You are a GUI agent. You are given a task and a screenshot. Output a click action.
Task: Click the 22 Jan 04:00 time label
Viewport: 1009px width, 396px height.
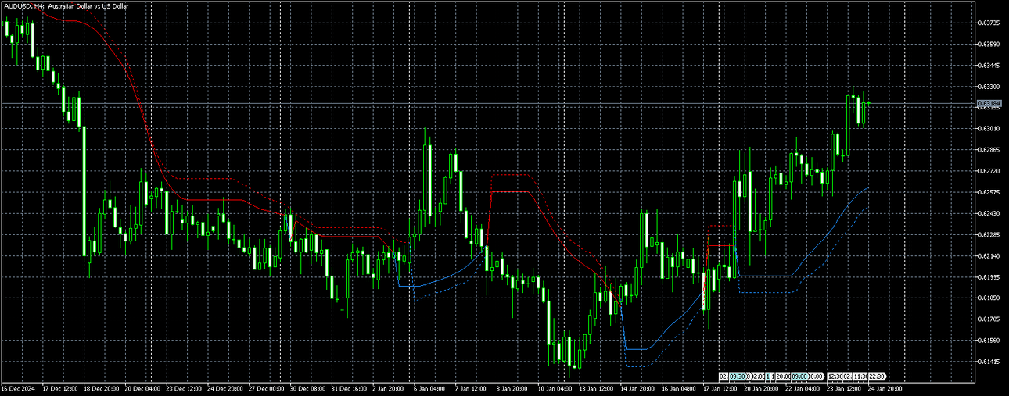(802, 388)
